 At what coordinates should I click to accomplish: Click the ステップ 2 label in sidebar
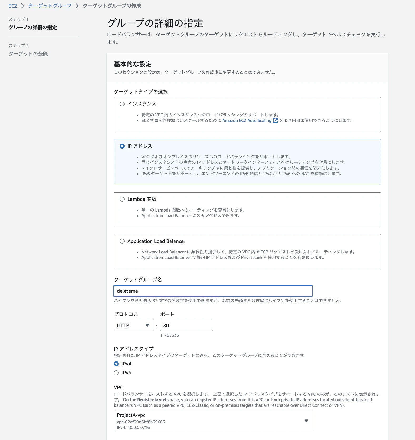(x=18, y=46)
